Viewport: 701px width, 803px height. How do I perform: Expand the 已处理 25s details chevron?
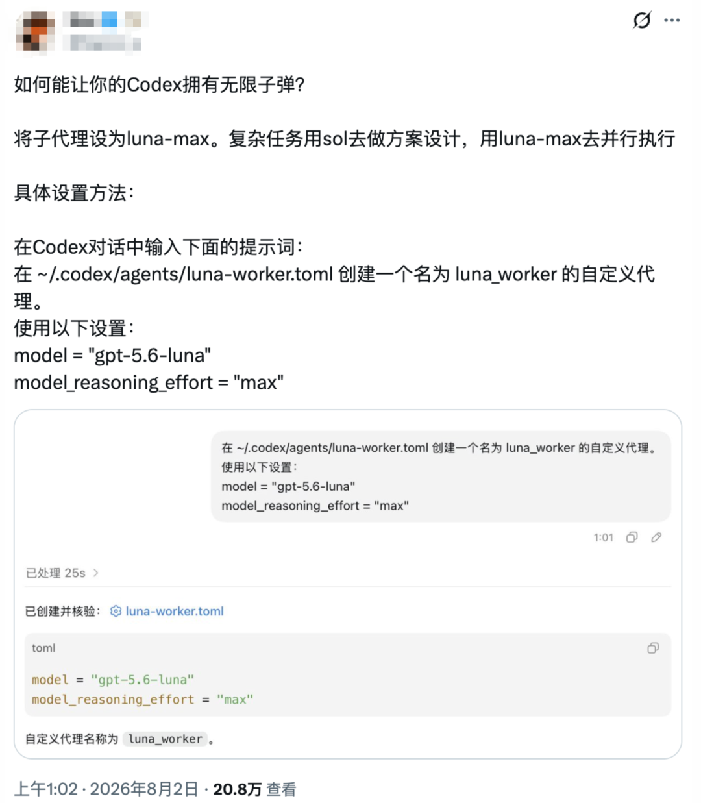point(96,573)
